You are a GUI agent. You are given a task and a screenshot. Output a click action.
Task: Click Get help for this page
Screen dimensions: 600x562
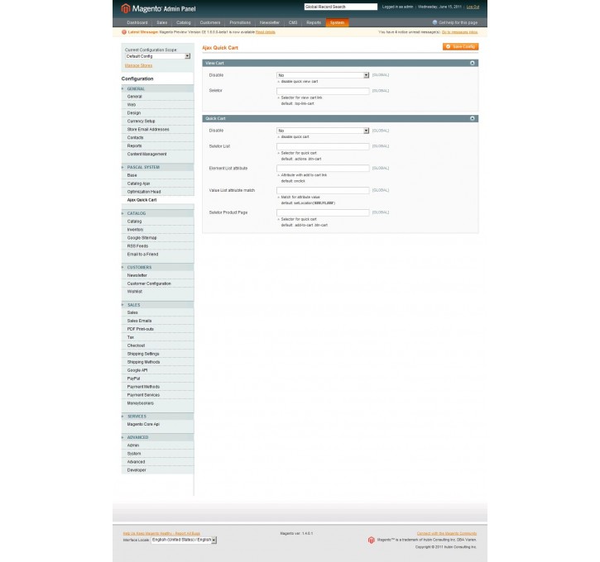pos(458,22)
